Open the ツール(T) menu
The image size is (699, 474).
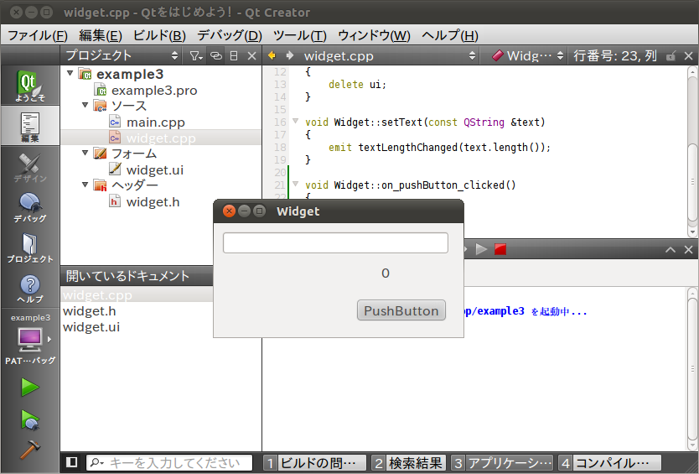coord(299,35)
